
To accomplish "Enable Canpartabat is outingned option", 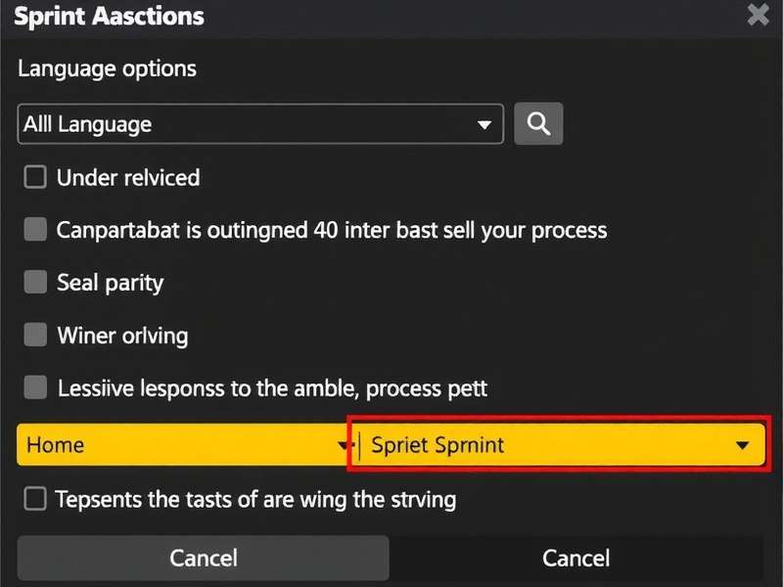I will tap(35, 229).
